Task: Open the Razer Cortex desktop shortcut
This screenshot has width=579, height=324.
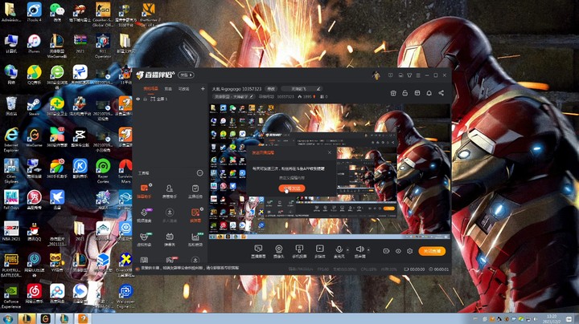Action: click(x=103, y=171)
